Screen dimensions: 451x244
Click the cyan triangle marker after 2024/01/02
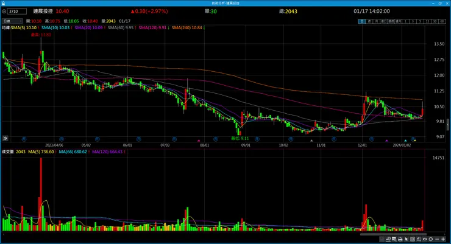point(405,141)
